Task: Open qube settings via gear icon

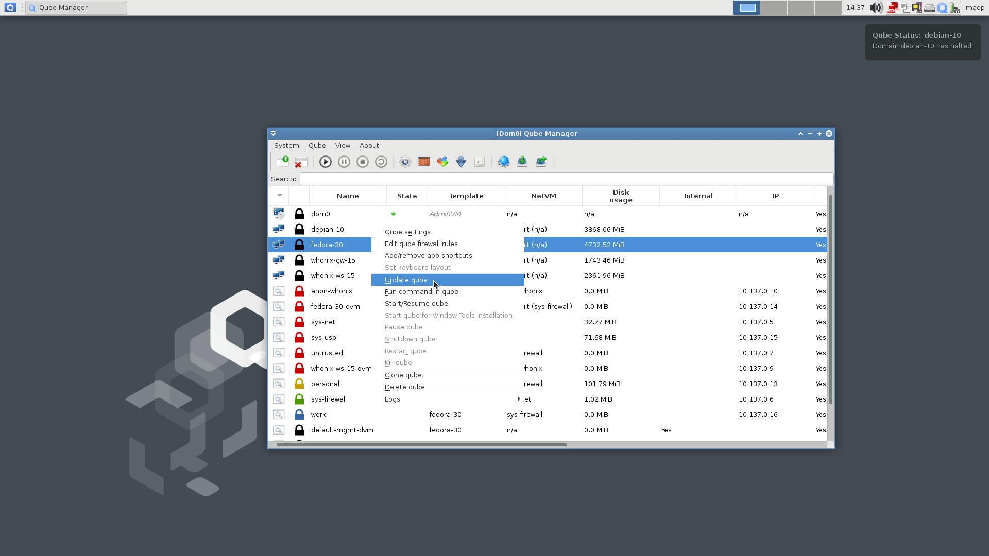Action: [x=405, y=162]
